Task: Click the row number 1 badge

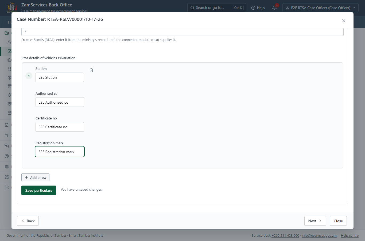Action: coord(29,76)
